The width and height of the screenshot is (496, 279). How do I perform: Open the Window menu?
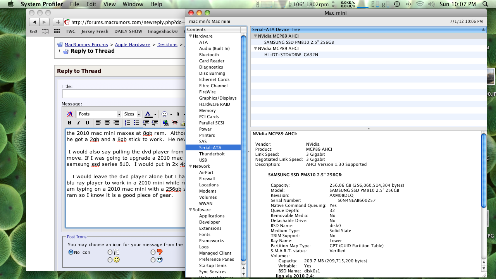coord(133,4)
